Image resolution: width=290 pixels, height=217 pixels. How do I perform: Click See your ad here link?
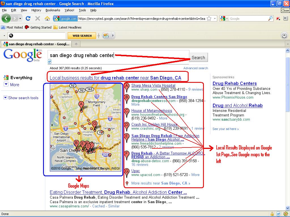point(226,129)
